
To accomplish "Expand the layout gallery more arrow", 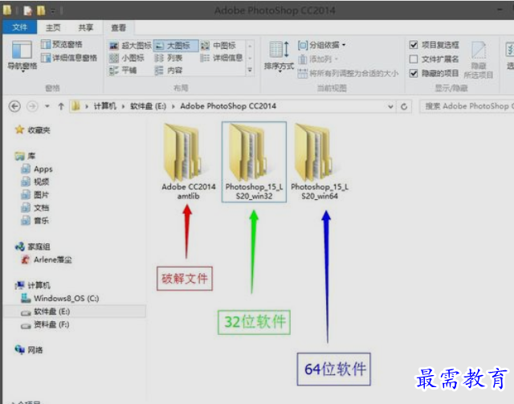I will [x=250, y=70].
